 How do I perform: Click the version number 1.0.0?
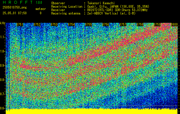[39, 3]
